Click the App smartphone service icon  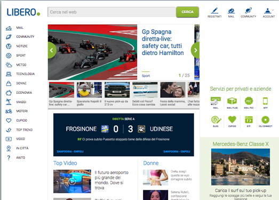[265, 101]
